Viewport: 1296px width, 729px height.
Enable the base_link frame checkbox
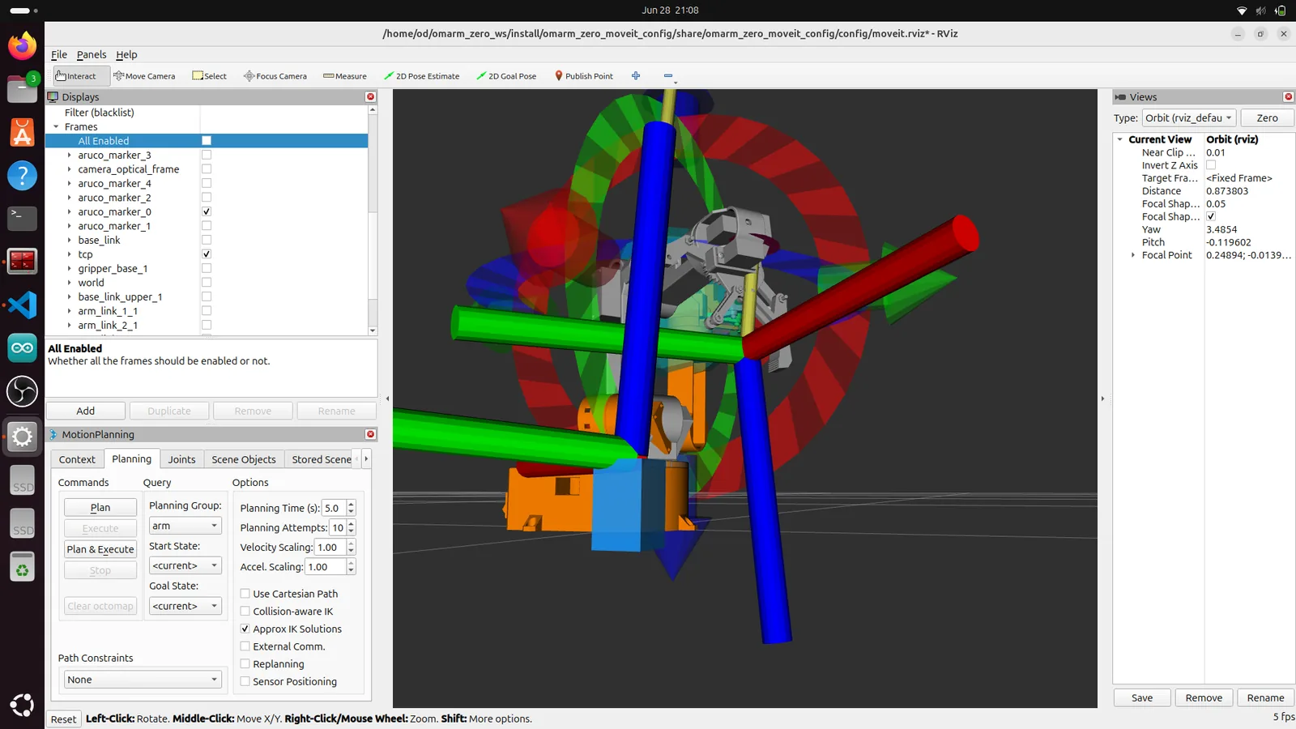click(207, 240)
